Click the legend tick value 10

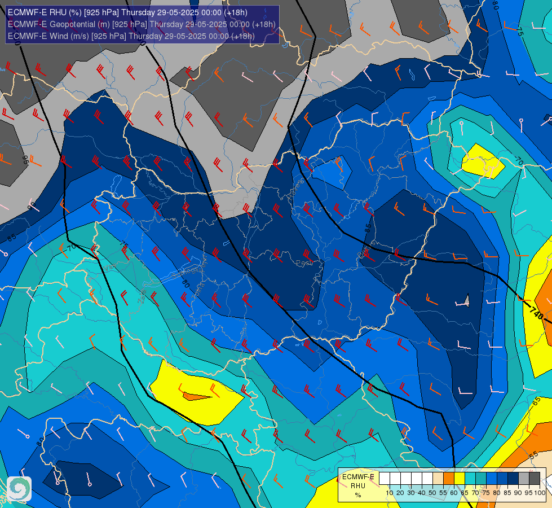tap(390, 493)
